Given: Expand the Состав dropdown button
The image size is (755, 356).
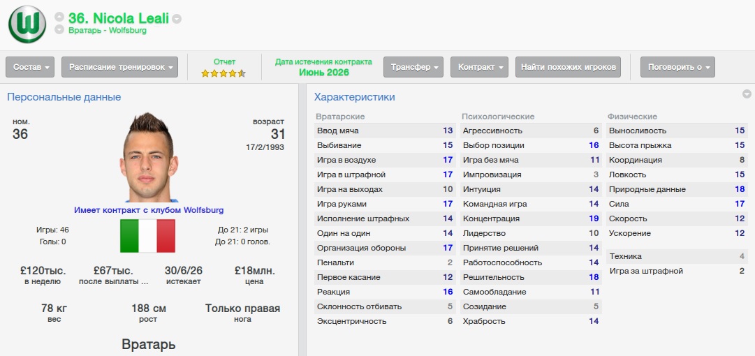Looking at the screenshot, I should click(x=30, y=67).
